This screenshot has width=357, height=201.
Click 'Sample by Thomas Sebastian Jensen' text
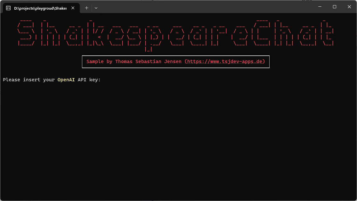point(134,61)
